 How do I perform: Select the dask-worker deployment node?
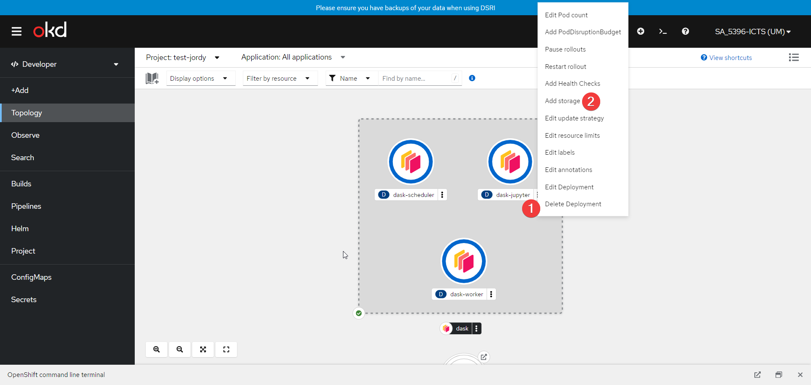click(464, 261)
